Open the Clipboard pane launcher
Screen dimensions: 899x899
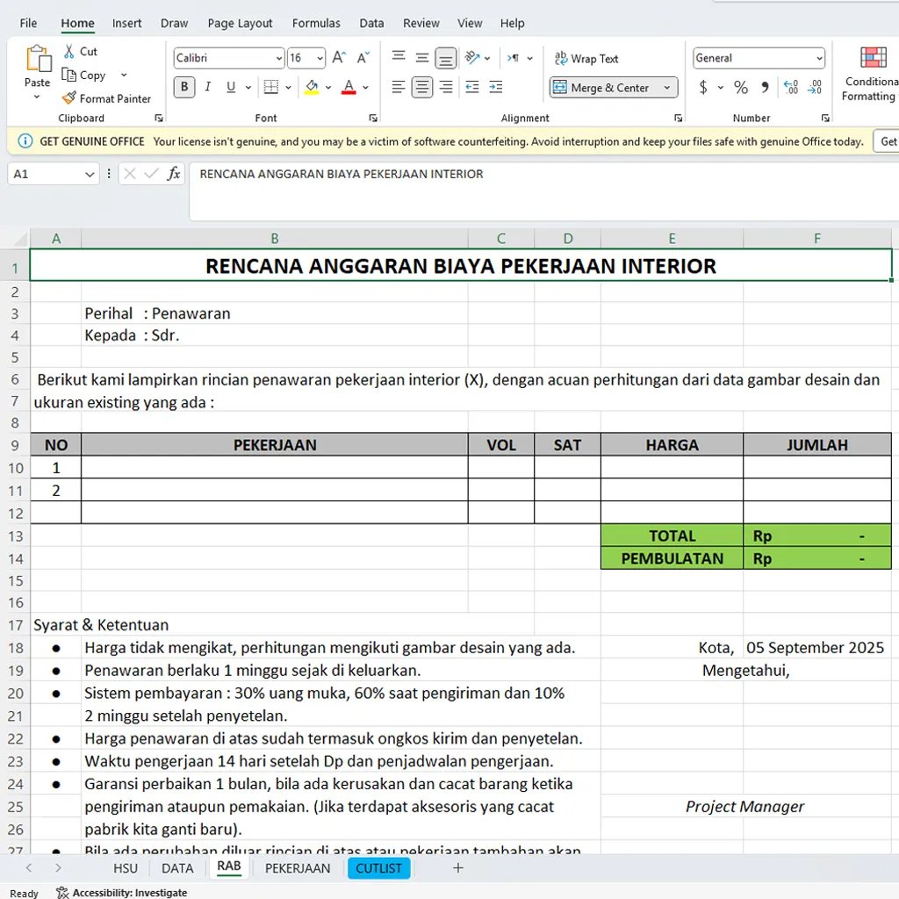click(159, 119)
